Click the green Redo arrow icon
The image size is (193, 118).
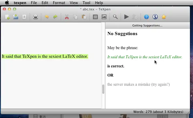tap(55, 17)
